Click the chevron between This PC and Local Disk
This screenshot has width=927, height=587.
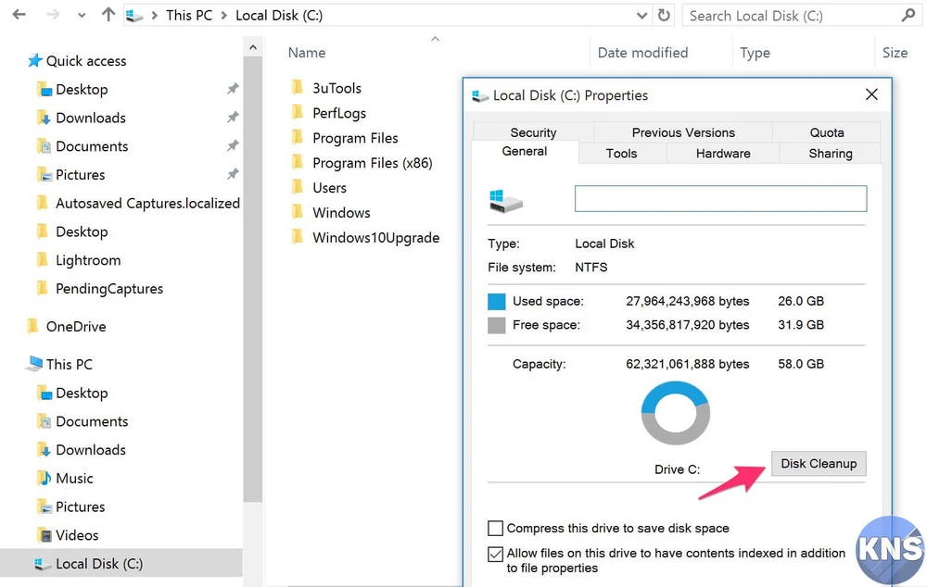pyautogui.click(x=224, y=16)
